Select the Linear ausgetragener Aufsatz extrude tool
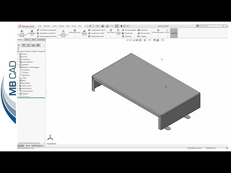231x173 pixels. pos(22,33)
